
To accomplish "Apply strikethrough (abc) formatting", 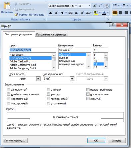I will 70,13.
